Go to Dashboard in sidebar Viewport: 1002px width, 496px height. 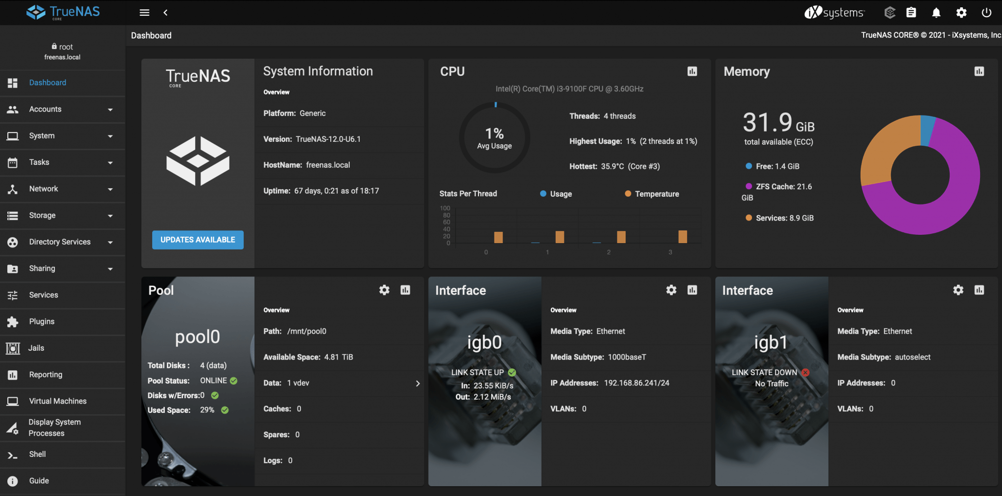pyautogui.click(x=63, y=83)
